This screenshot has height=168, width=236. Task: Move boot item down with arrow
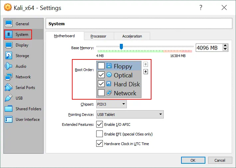click(x=145, y=72)
